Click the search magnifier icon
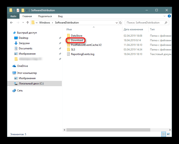 (x=166, y=23)
